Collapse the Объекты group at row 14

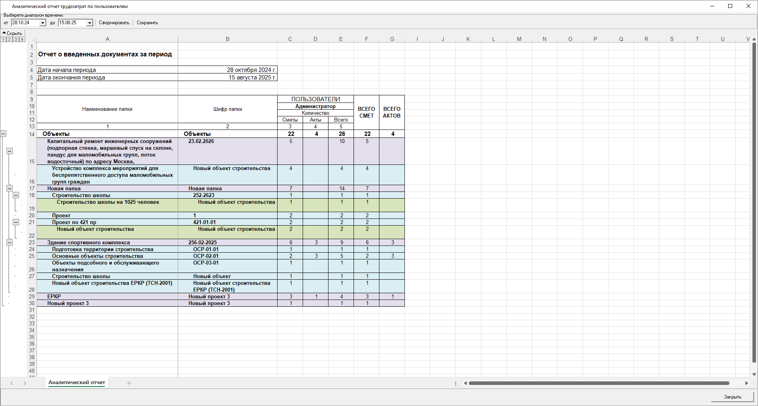tap(3, 134)
